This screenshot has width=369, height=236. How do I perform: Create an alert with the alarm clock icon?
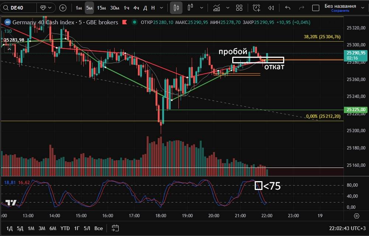256,8
